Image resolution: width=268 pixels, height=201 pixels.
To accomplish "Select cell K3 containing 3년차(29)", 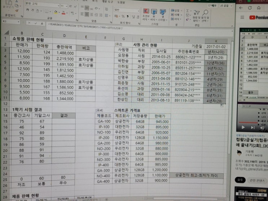I will 216,57.
